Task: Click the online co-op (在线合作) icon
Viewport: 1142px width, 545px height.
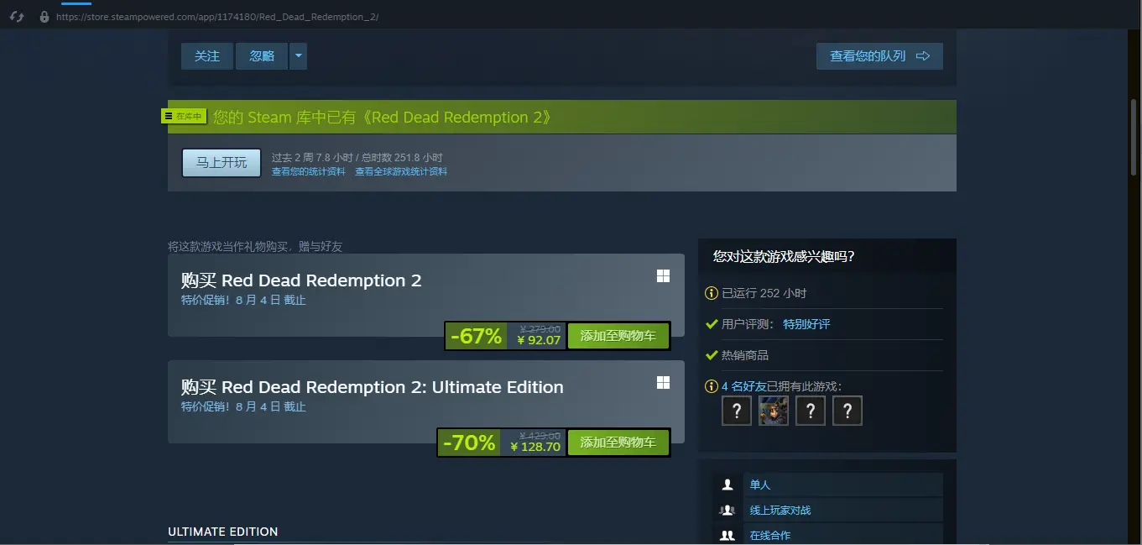Action: pyautogui.click(x=727, y=535)
